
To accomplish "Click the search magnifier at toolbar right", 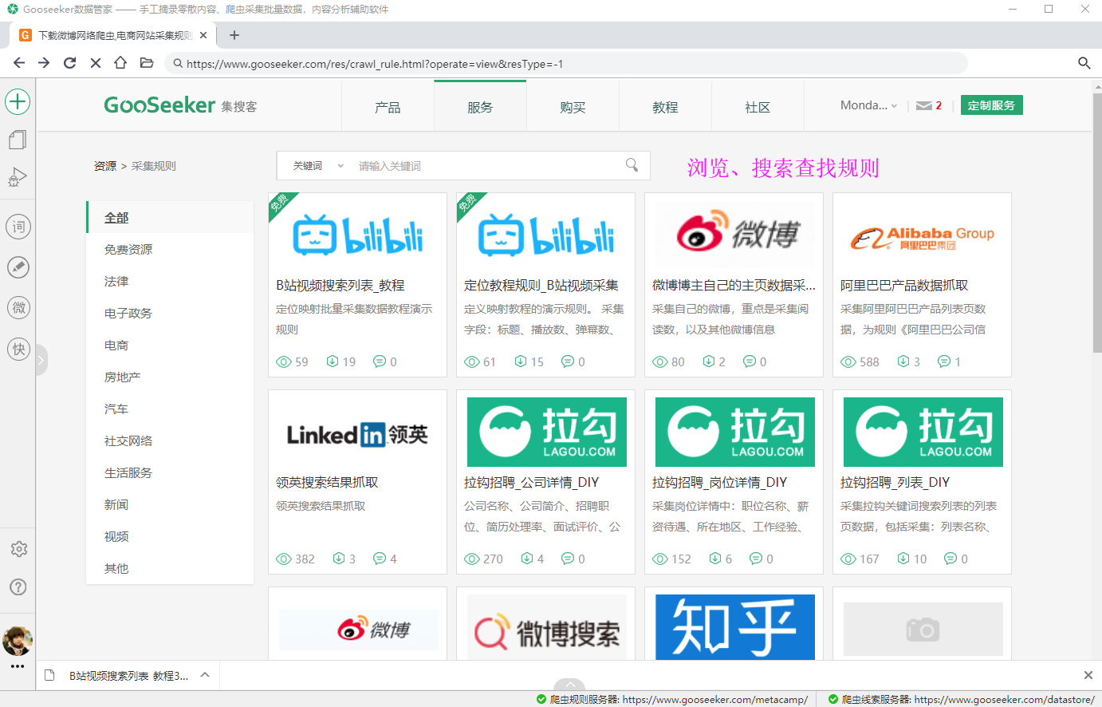I will tap(1084, 63).
